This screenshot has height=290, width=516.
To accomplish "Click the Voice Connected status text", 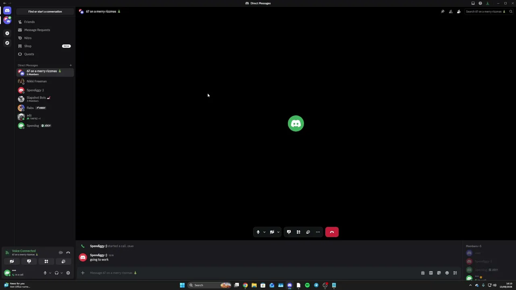I will click(24, 251).
